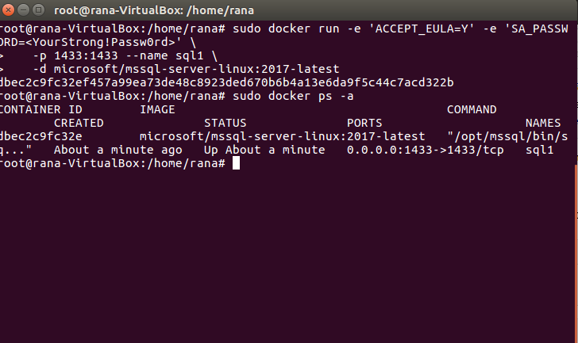
Task: Click the PORTS column header
Action: [364, 123]
